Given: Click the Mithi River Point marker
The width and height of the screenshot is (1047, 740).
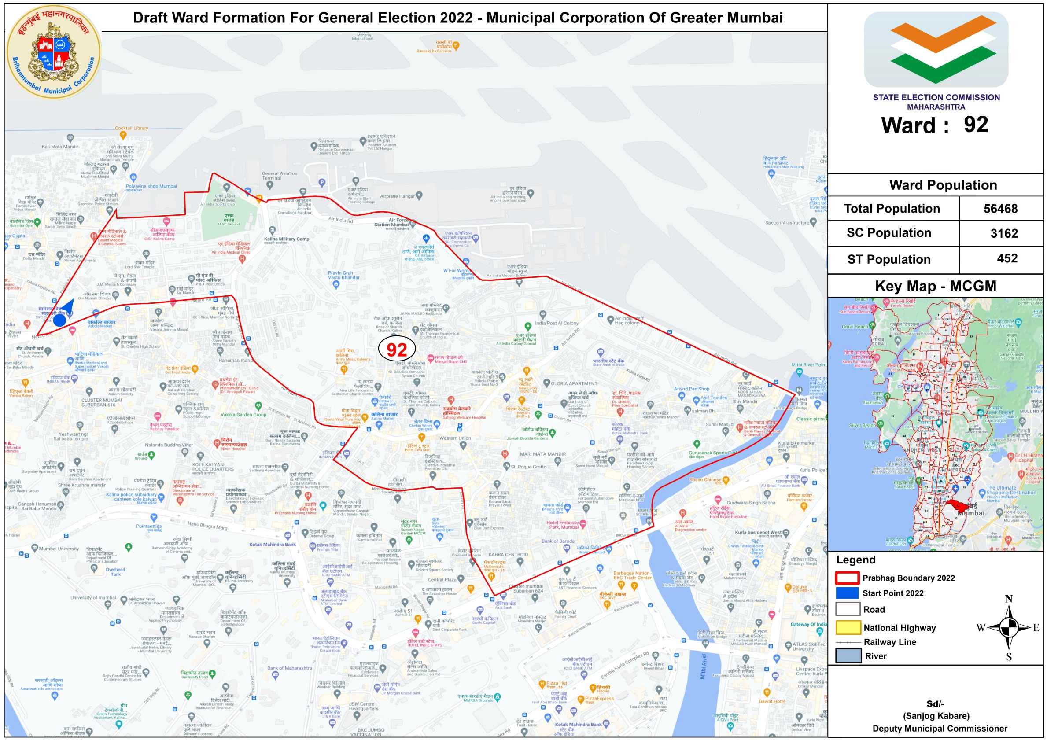Looking at the screenshot, I should [x=799, y=372].
